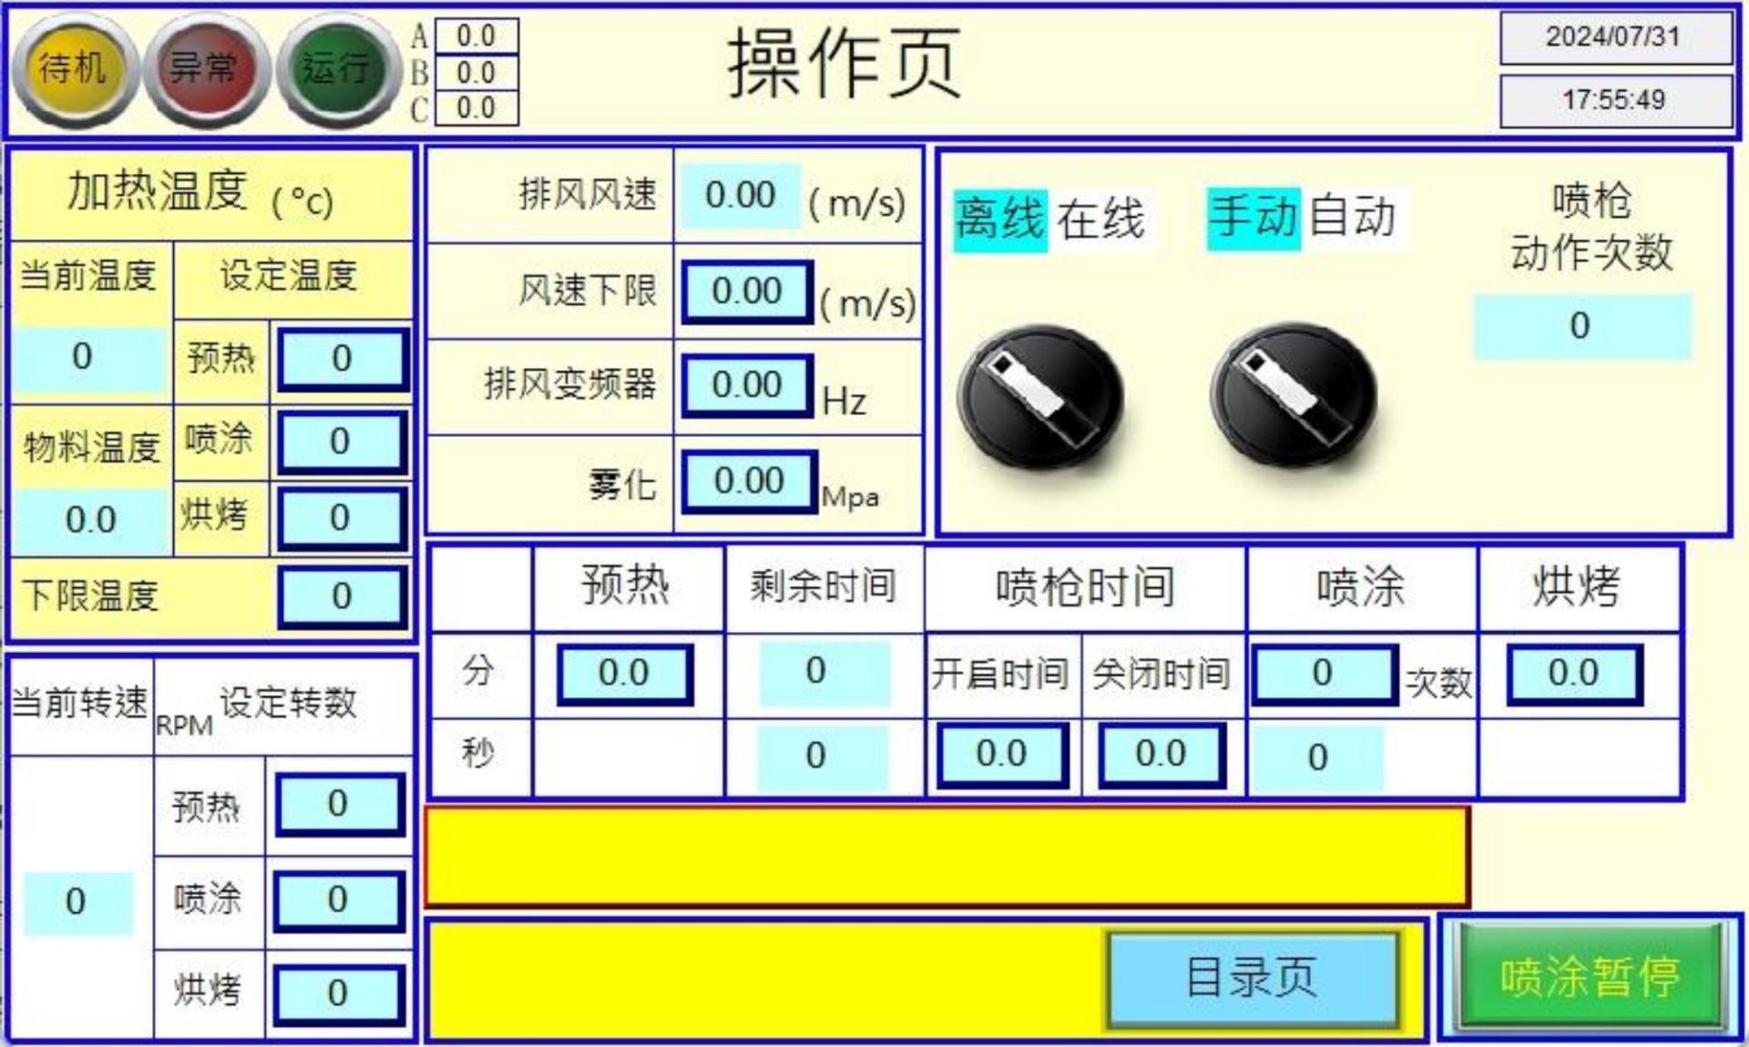This screenshot has width=1749, height=1047.
Task: Set spray gun 关闭时间 value
Action: pos(1161,755)
